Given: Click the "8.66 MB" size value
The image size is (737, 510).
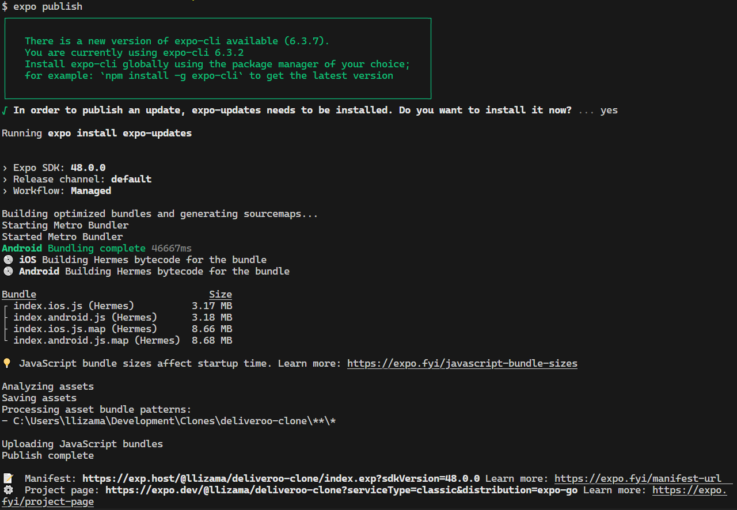Looking at the screenshot, I should click(212, 329).
